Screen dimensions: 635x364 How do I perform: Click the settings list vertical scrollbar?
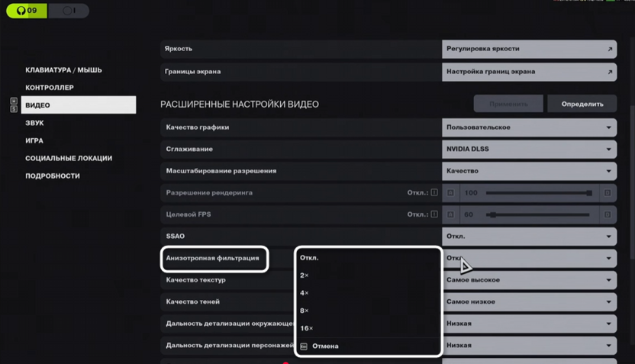[x=632, y=182]
